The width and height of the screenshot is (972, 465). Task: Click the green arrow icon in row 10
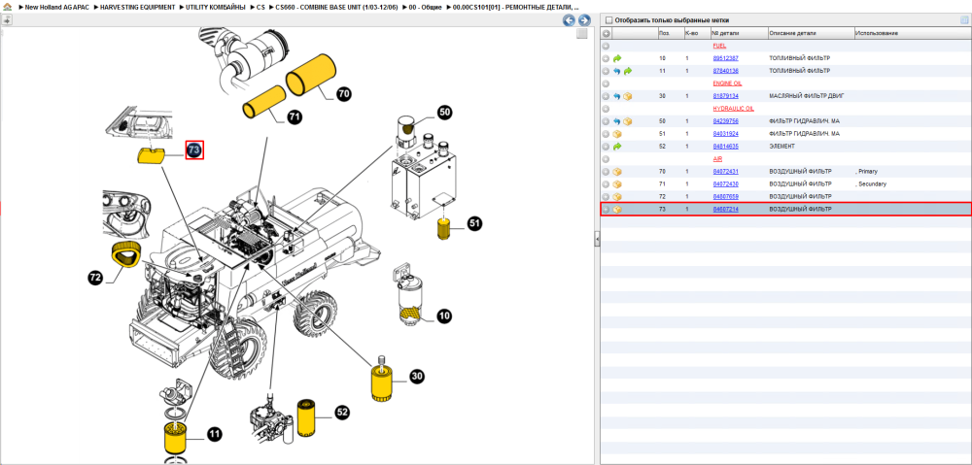(x=617, y=58)
